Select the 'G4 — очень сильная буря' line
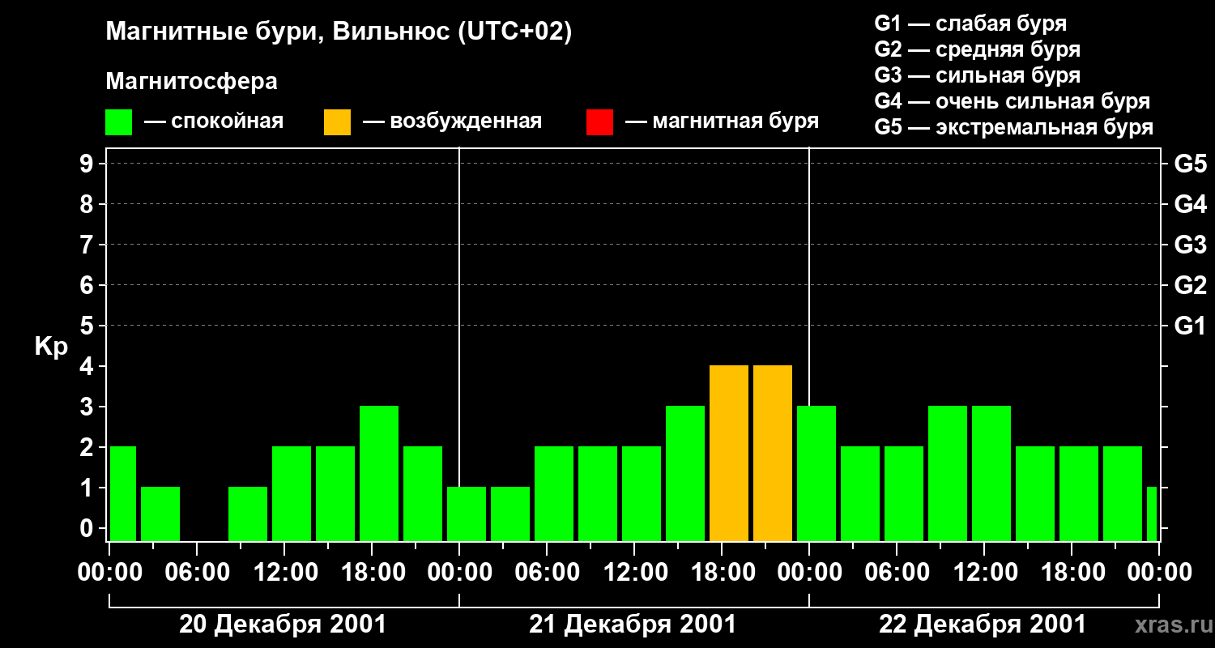The image size is (1215, 648). pos(1013,101)
